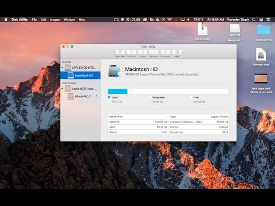Open the Edit menu

click(x=43, y=19)
